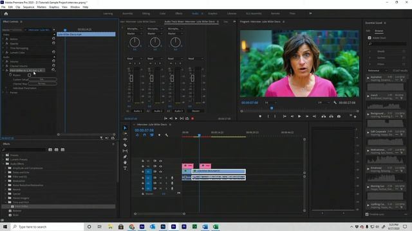
Task: Select the Selection tool in timeline toolbar
Action: 125,128
